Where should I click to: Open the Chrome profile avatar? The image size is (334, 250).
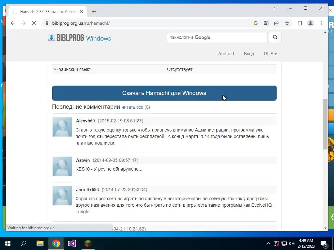pyautogui.click(x=311, y=23)
